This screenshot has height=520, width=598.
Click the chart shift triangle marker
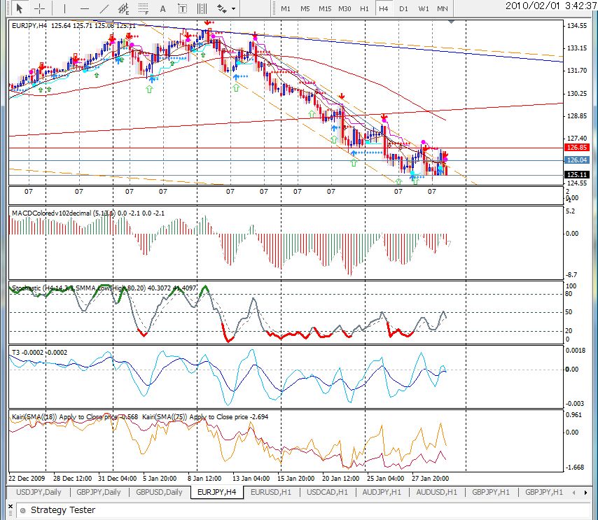pyautogui.click(x=451, y=22)
